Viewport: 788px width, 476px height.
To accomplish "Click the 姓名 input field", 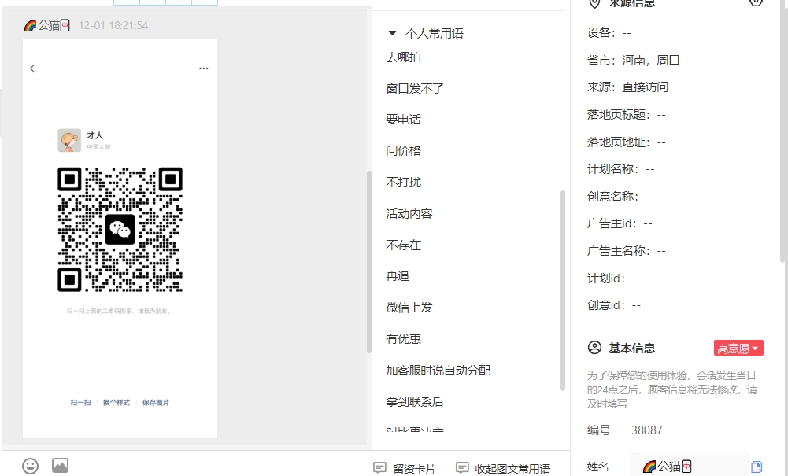I will click(690, 467).
